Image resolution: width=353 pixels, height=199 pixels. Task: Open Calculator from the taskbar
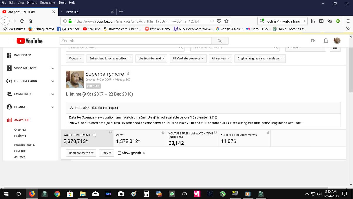click(146, 194)
